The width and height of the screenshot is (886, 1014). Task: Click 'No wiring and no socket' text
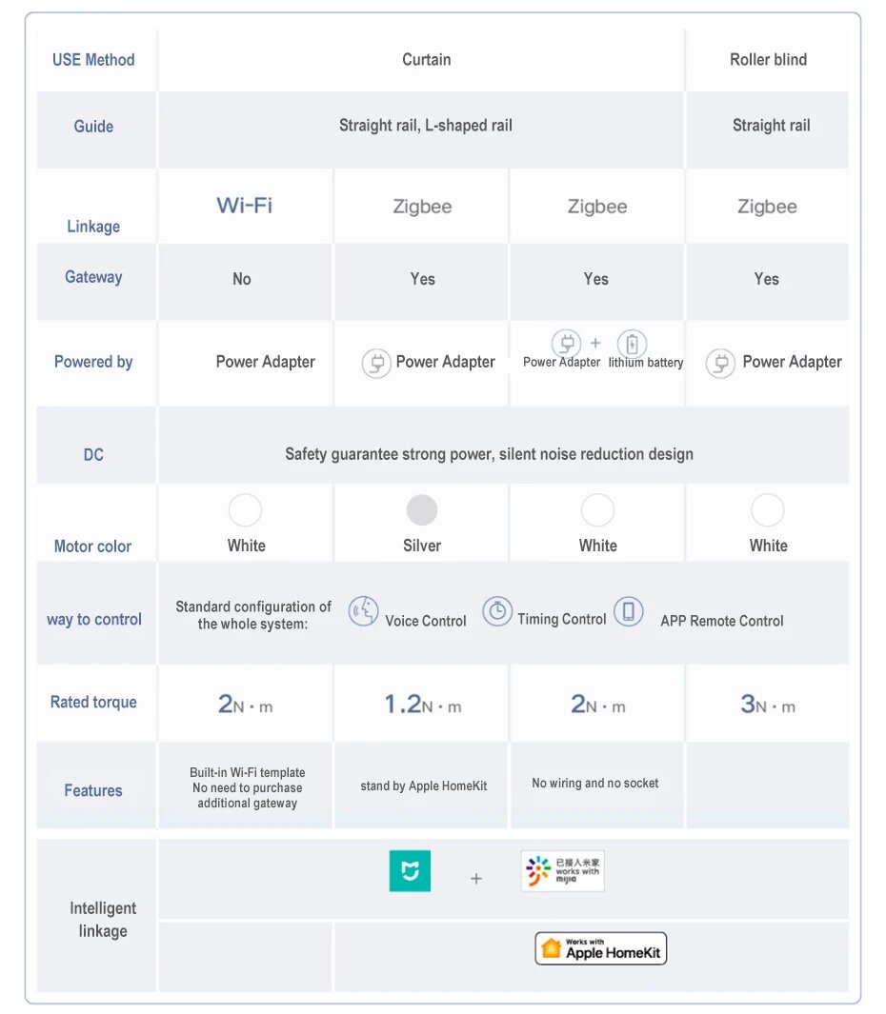tap(595, 784)
